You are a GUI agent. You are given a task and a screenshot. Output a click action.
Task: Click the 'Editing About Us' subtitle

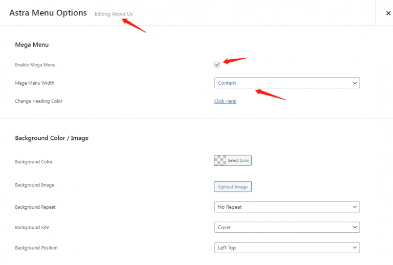(x=113, y=14)
